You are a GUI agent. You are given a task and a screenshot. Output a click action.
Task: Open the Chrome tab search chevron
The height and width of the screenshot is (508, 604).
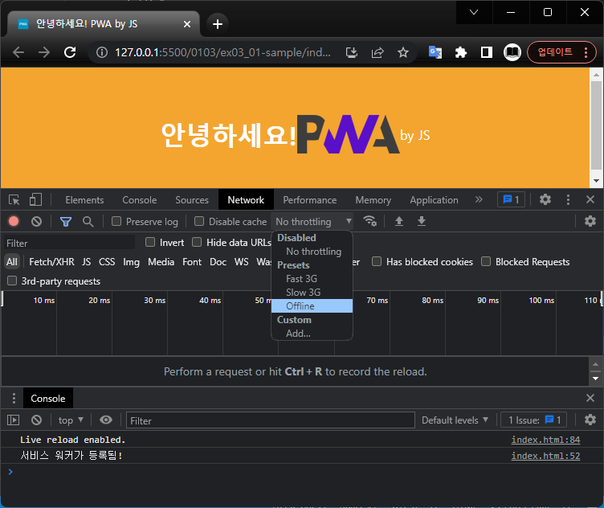click(x=474, y=12)
